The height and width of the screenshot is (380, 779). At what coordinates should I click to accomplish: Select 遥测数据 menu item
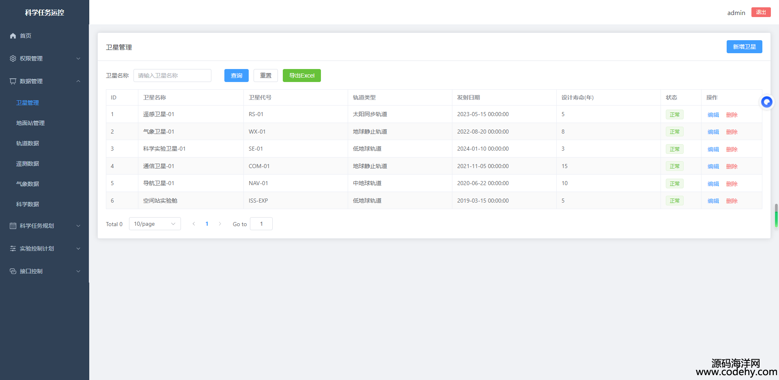[x=28, y=164]
